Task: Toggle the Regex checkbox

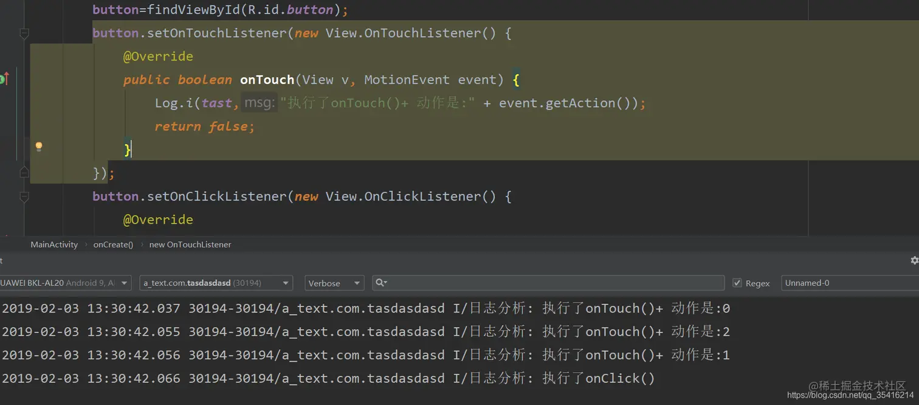Action: coord(737,283)
